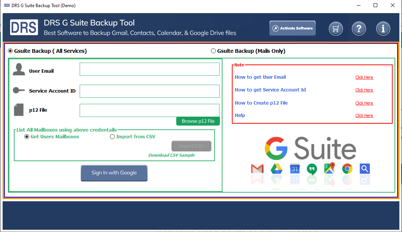Image resolution: width=402 pixels, height=232 pixels.
Task: Click 'Service Account ID' field label
Action: click(x=52, y=91)
